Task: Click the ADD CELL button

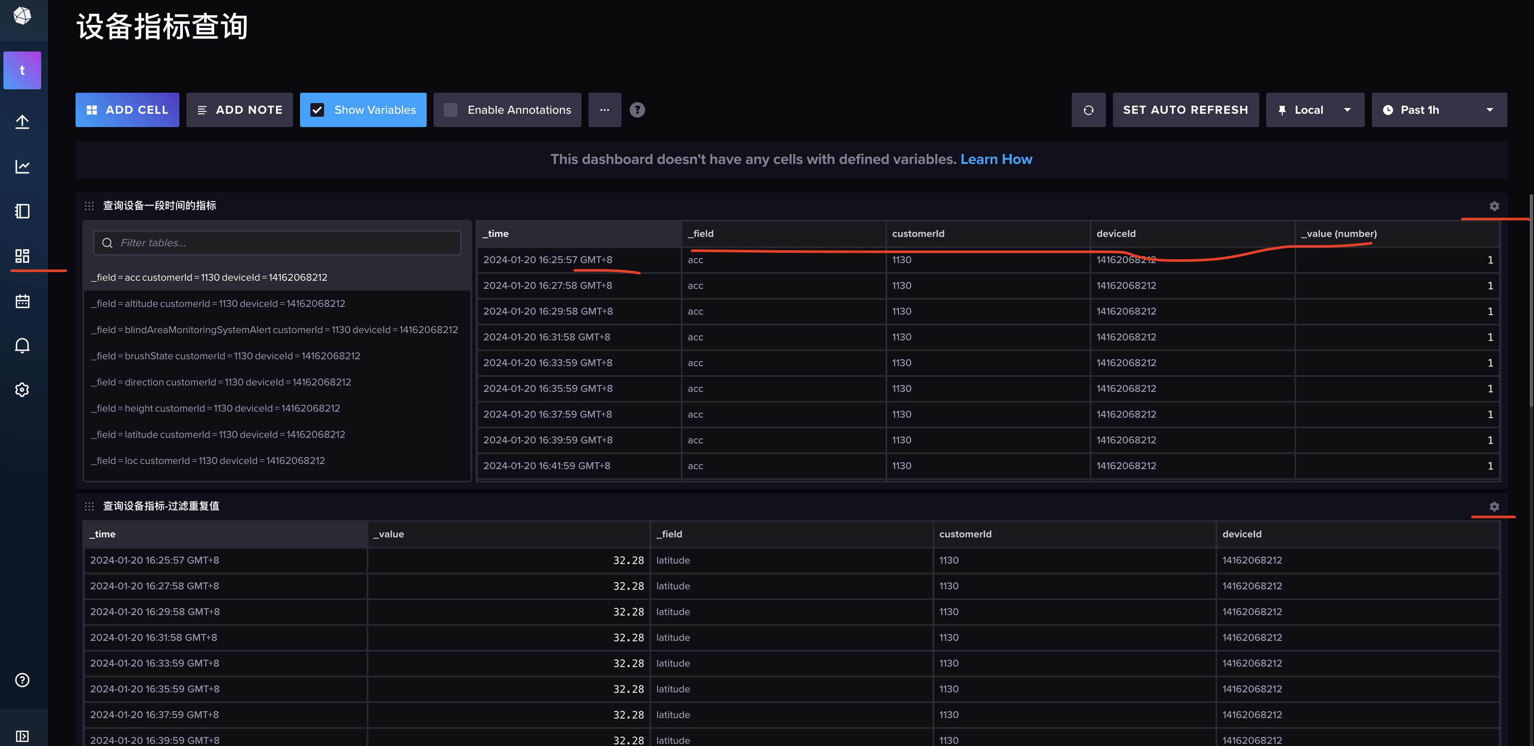Action: point(127,109)
